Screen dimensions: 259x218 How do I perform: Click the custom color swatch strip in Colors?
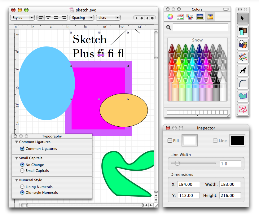click(197, 112)
